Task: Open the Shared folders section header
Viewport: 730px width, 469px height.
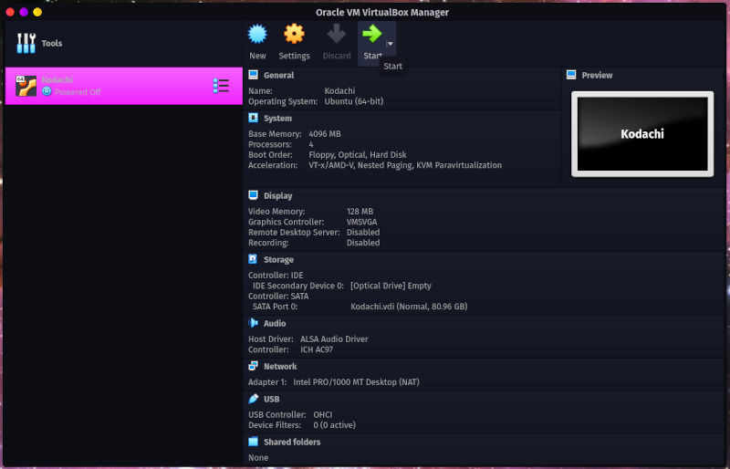Action: click(x=292, y=442)
